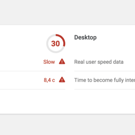Open the Desktop heading
This screenshot has height=135, width=135.
[x=85, y=37]
